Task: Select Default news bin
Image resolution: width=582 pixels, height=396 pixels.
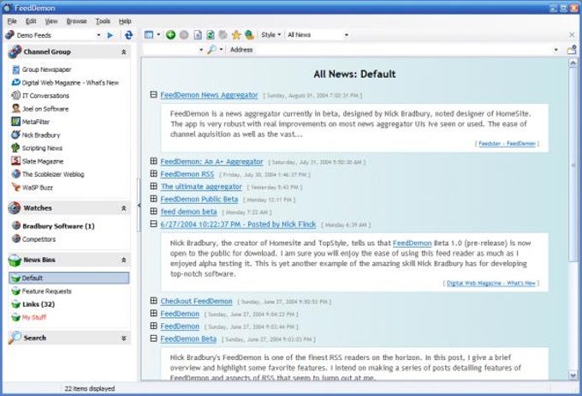Action: click(69, 278)
